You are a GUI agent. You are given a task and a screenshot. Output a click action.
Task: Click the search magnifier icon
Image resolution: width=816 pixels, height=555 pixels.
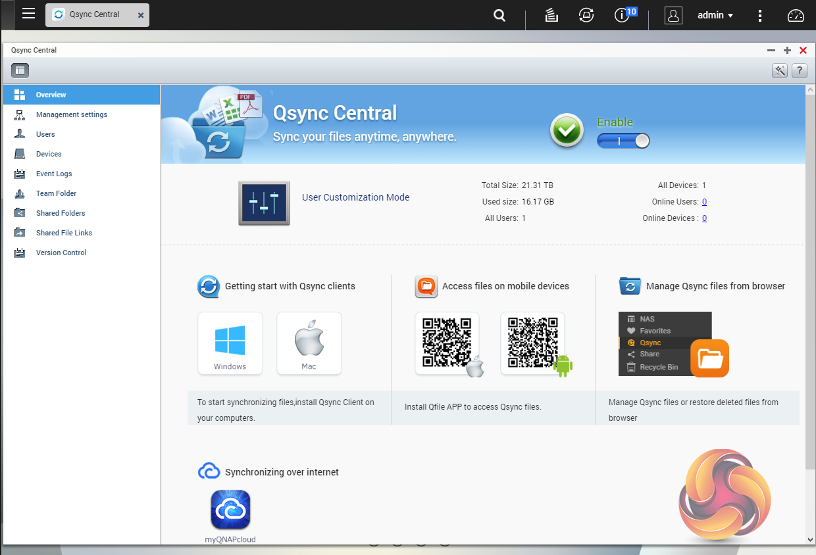click(x=499, y=16)
